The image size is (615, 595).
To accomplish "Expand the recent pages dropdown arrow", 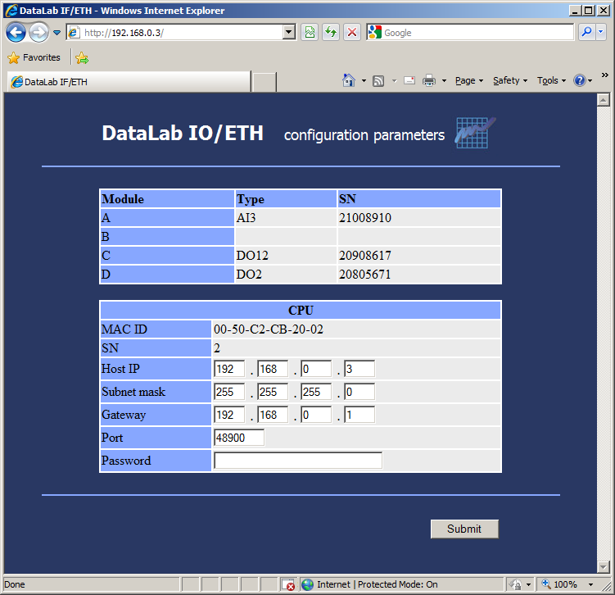I will coord(57,33).
